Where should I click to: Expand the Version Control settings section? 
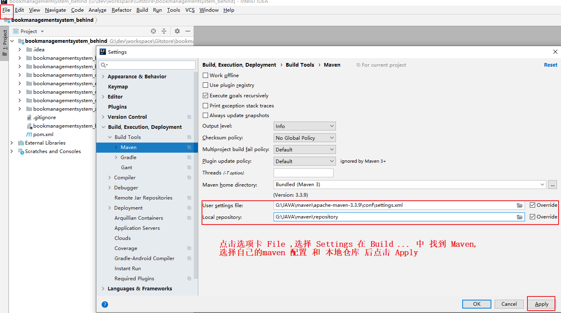click(x=103, y=117)
